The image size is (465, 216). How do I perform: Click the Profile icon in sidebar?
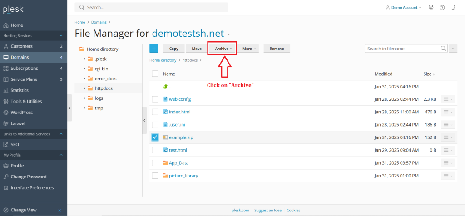(5, 166)
